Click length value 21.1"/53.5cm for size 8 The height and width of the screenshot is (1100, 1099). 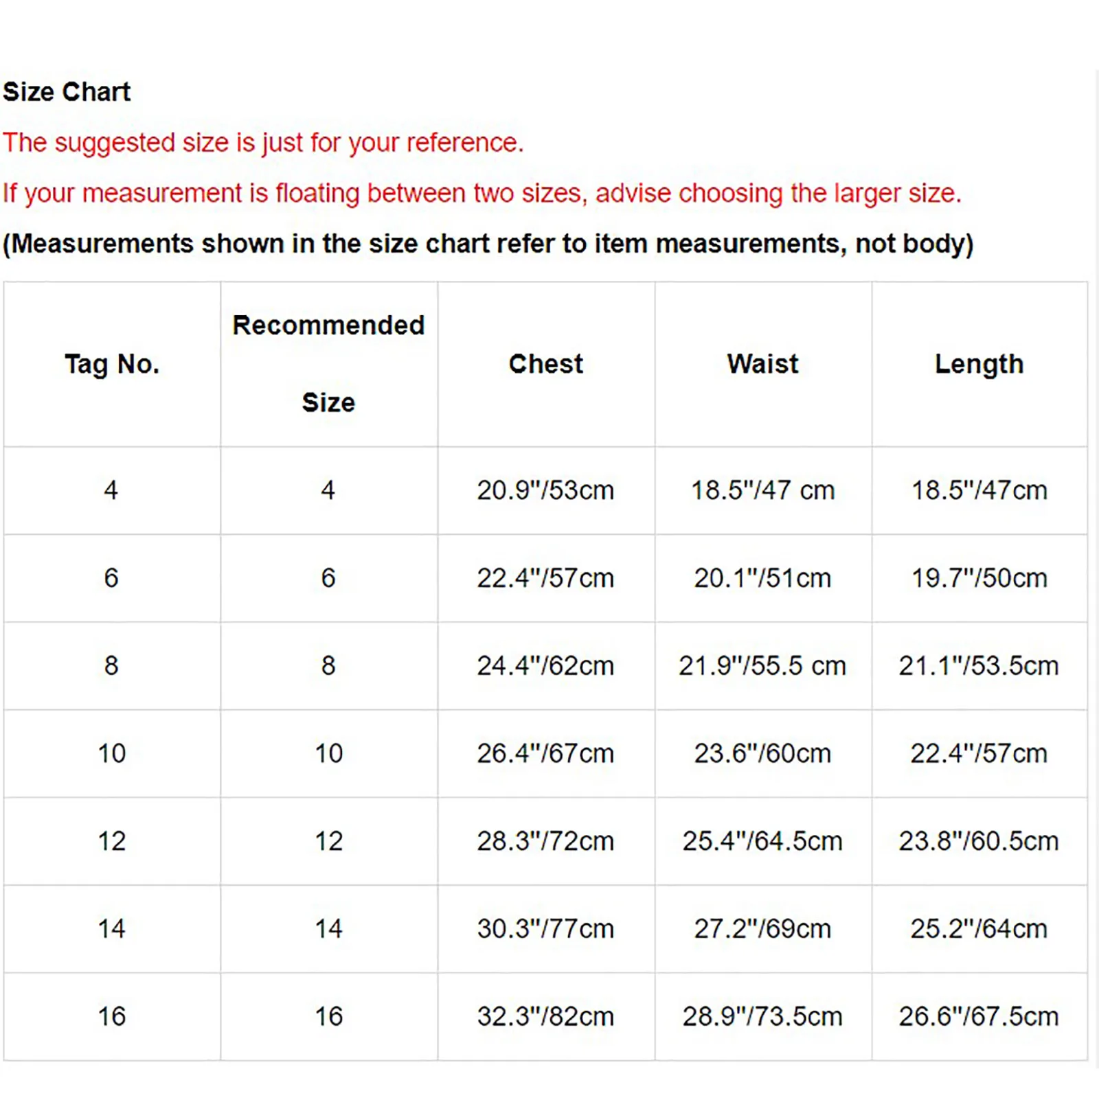[x=979, y=665]
